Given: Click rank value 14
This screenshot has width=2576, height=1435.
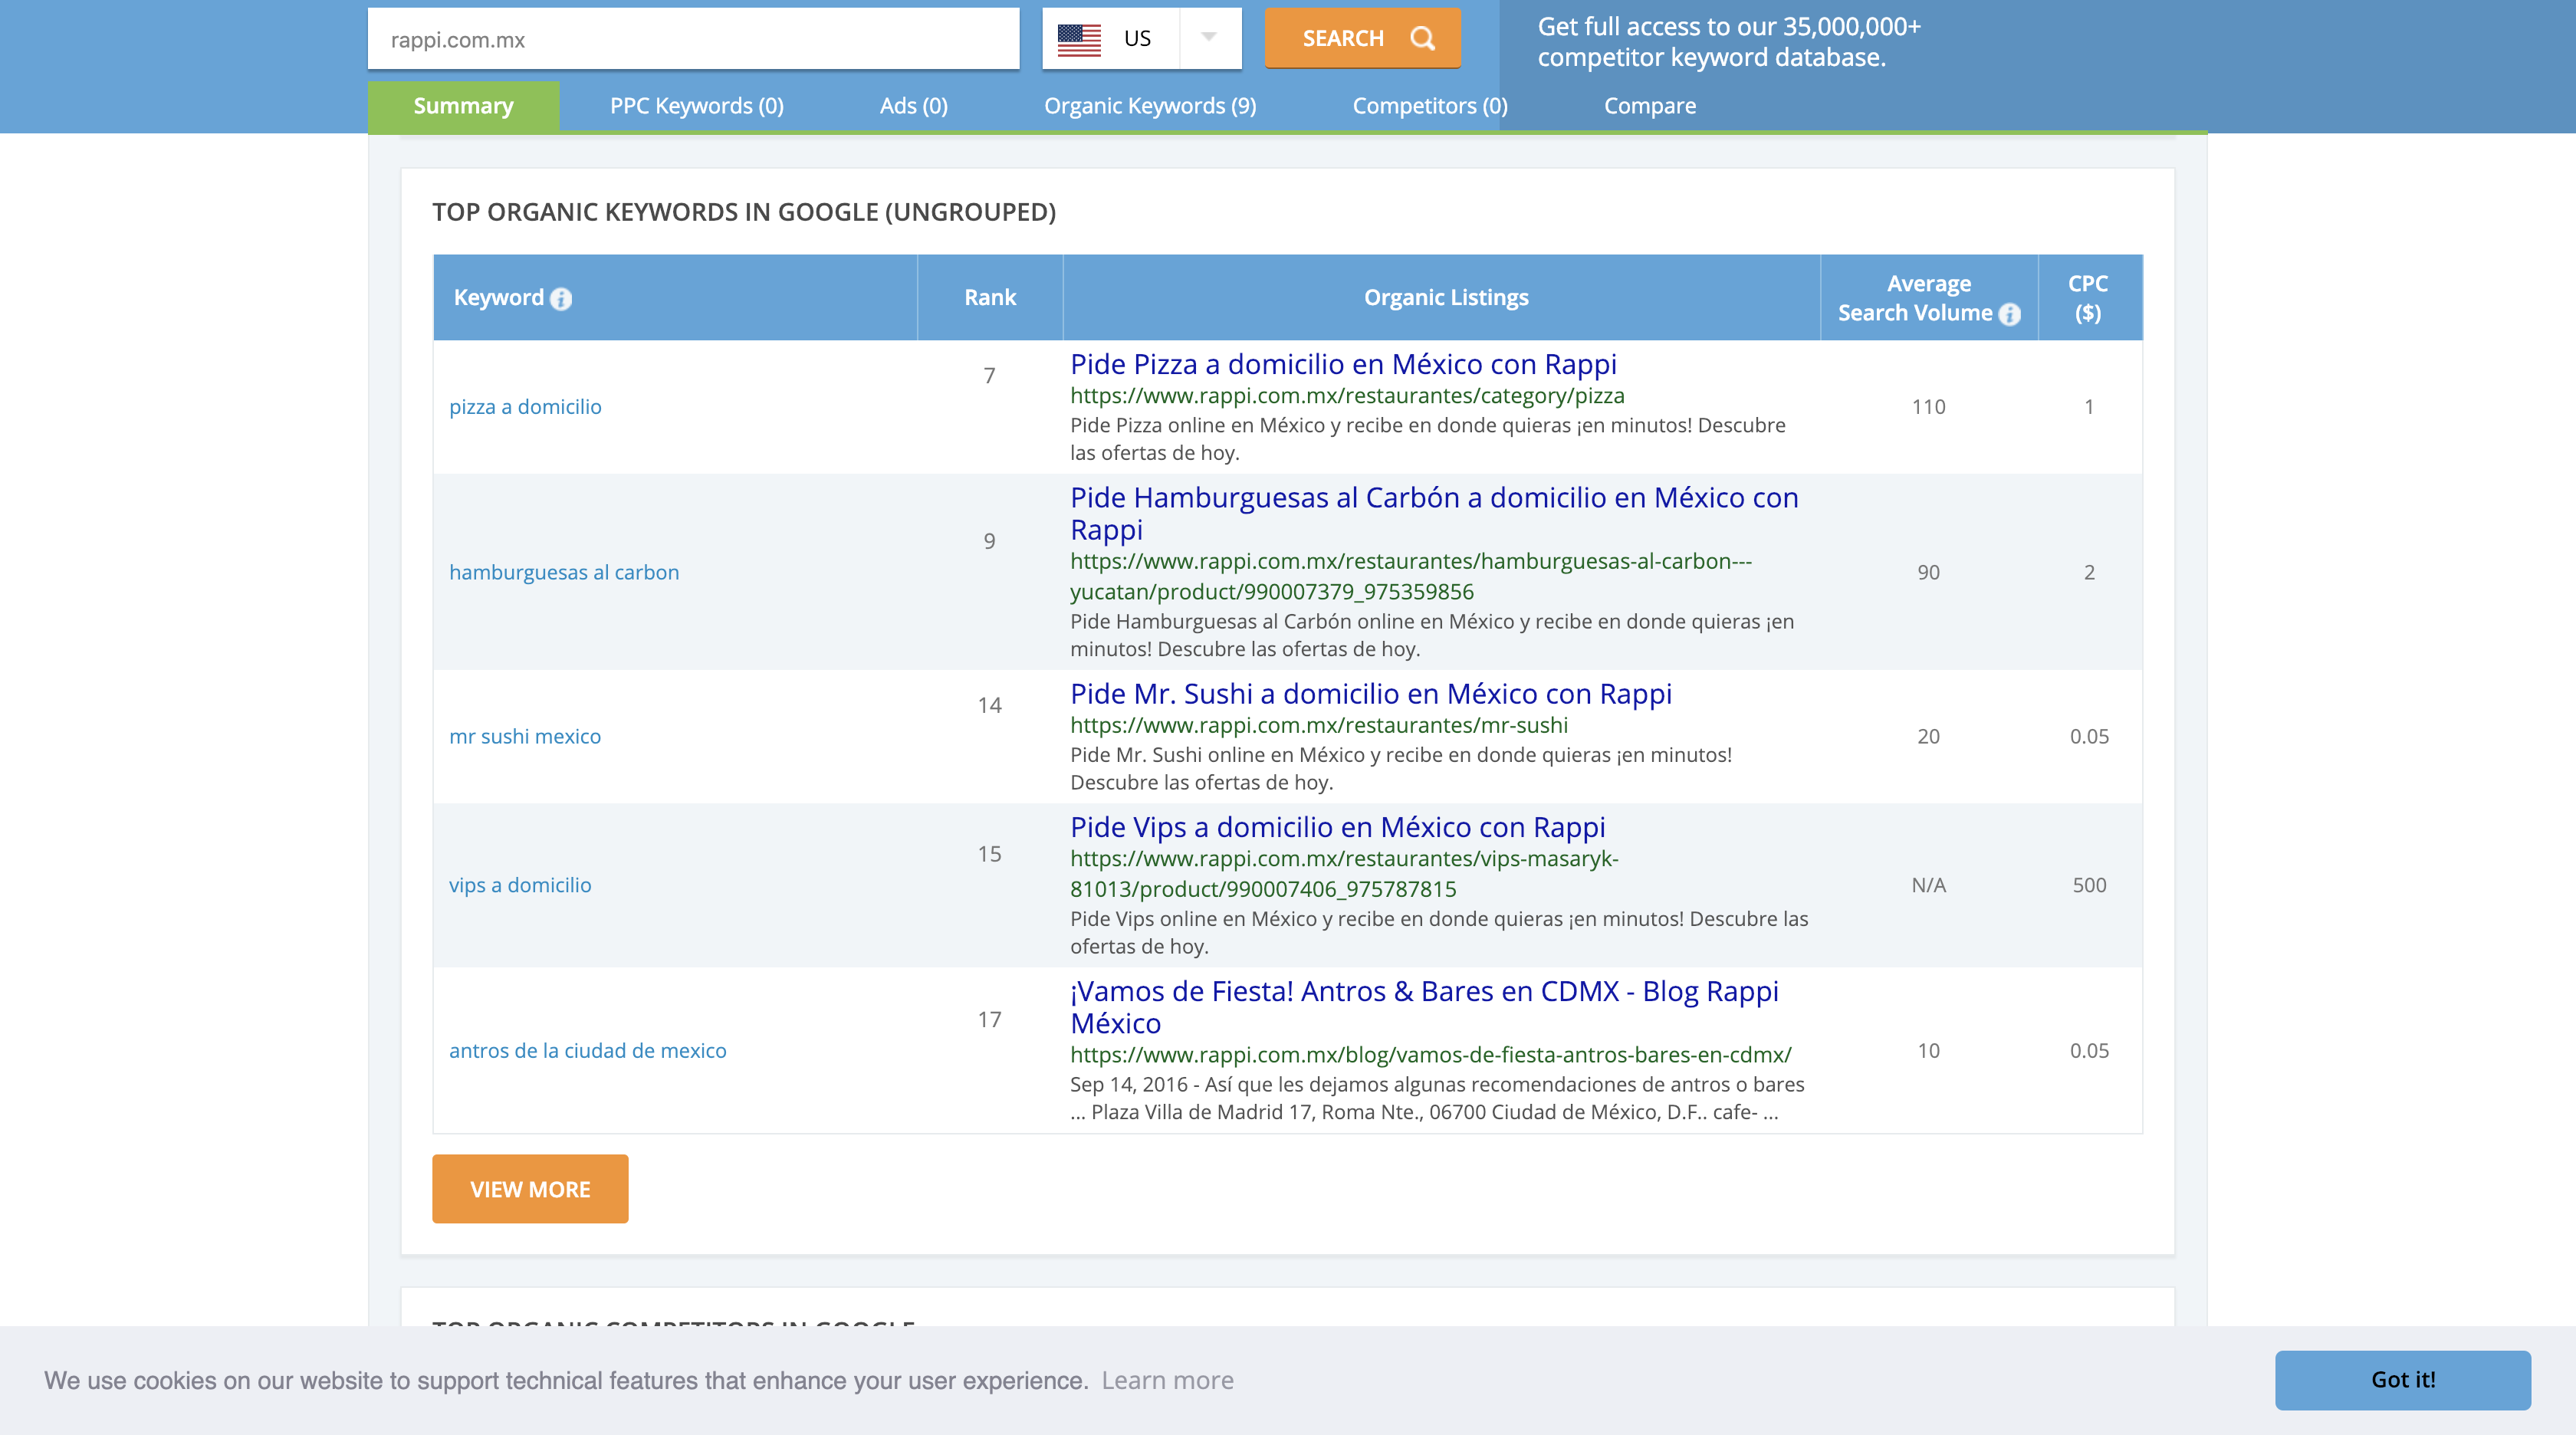Looking at the screenshot, I should [x=989, y=706].
